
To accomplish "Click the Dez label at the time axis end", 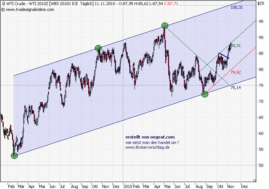I will pyautogui.click(x=244, y=186).
